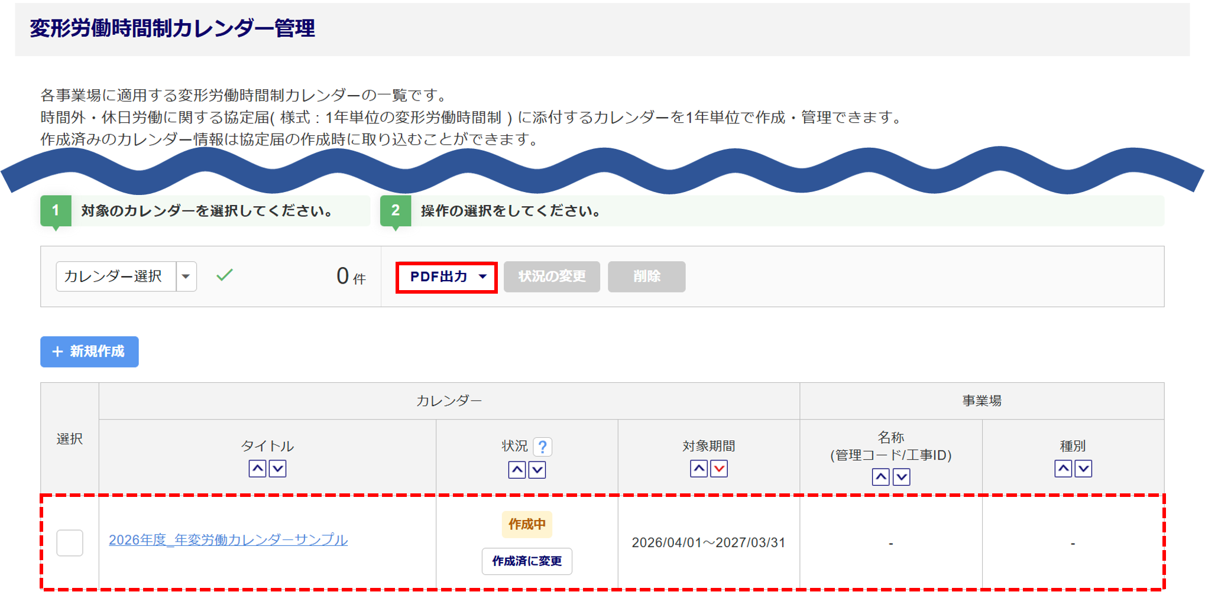
Task: Sort Title column descending
Action: (278, 469)
